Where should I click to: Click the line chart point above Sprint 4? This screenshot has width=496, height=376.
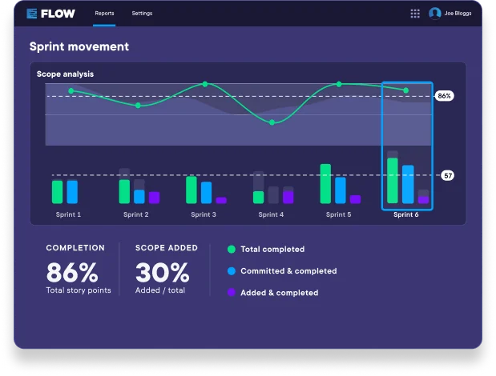click(x=272, y=122)
